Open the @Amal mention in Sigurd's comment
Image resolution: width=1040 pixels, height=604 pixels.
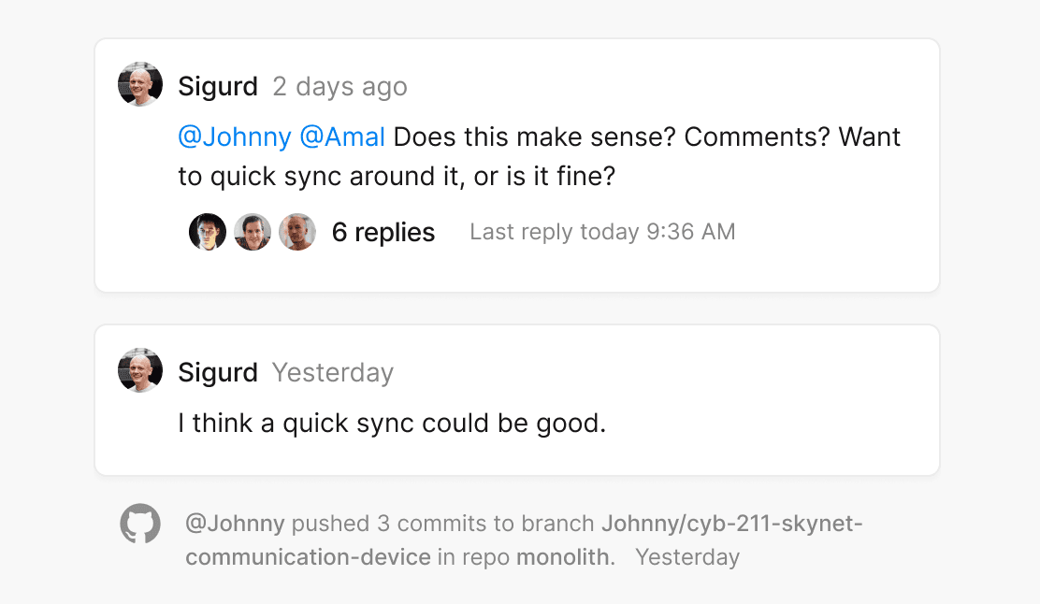click(x=342, y=137)
